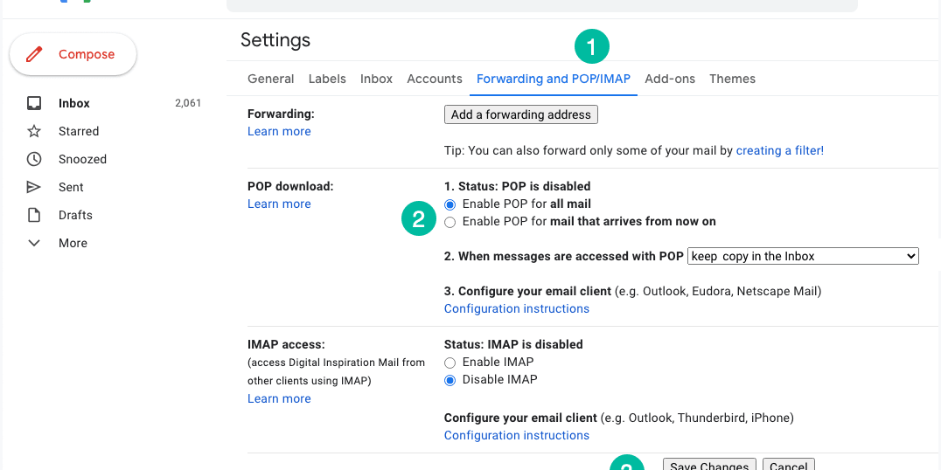Screen dimensions: 941x470
Task: Click 'Status: IMAP is disabled' text
Action: [x=513, y=345]
